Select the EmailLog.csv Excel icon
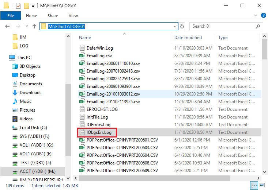268x190 pixels. [82, 55]
